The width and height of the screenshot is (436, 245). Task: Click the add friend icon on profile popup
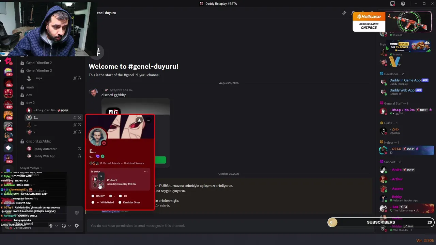pyautogui.click(x=139, y=120)
